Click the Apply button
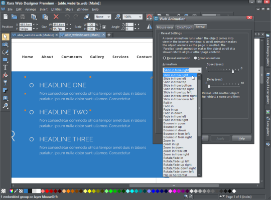This screenshot has height=200, width=271. point(220,138)
